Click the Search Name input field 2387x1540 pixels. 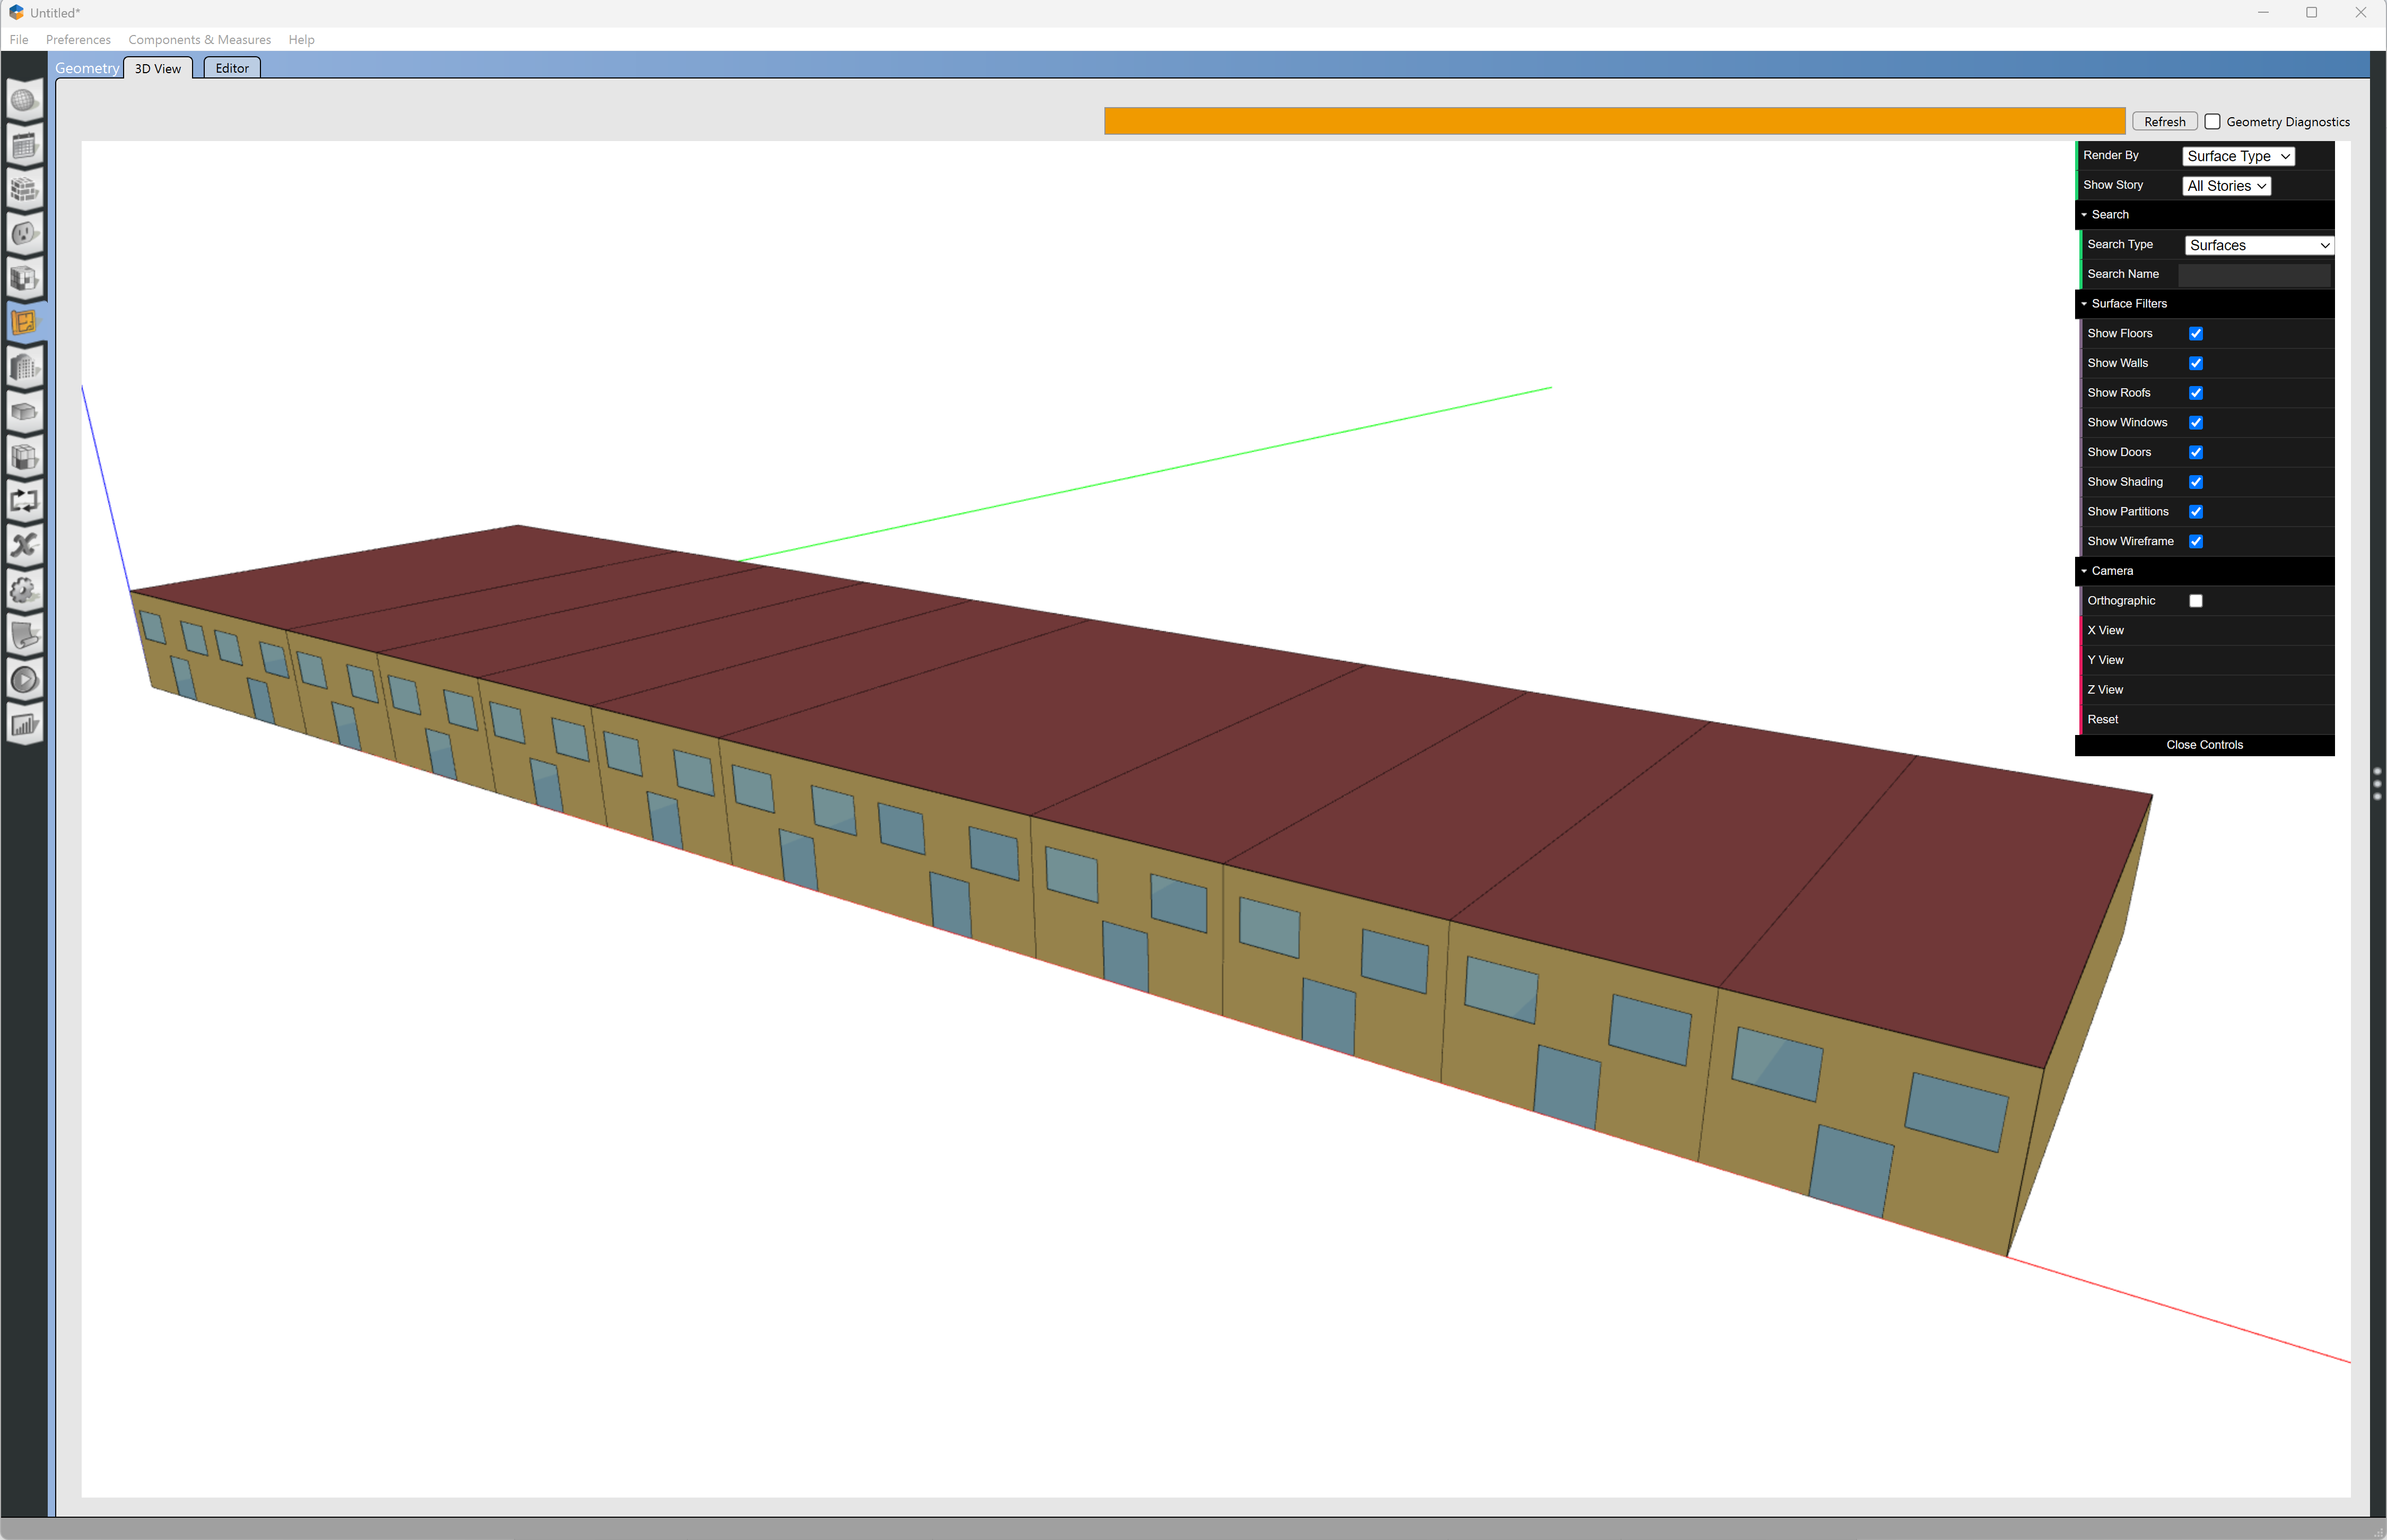click(2253, 274)
